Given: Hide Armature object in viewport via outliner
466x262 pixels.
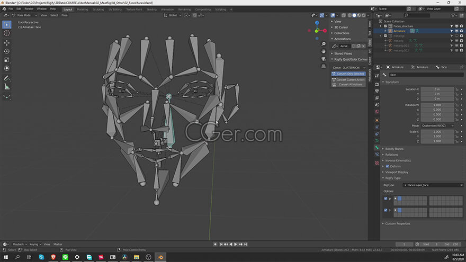Looking at the screenshot, I should click(x=456, y=31).
